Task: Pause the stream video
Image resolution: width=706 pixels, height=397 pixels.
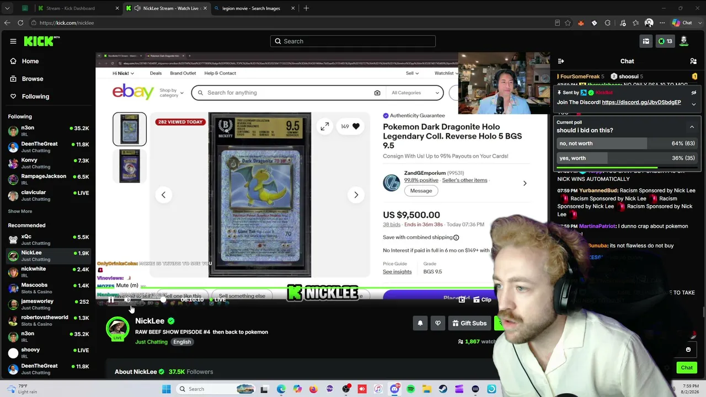Action: pos(111,300)
